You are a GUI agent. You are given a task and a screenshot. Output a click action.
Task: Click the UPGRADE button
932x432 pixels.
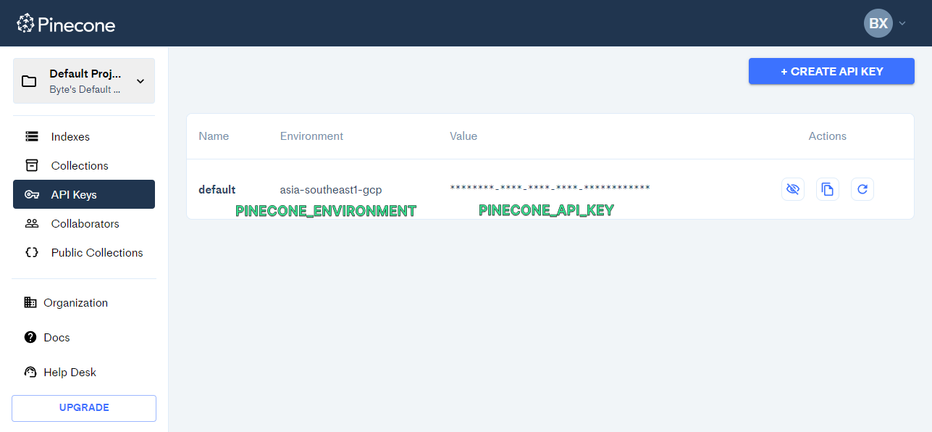pyautogui.click(x=83, y=408)
